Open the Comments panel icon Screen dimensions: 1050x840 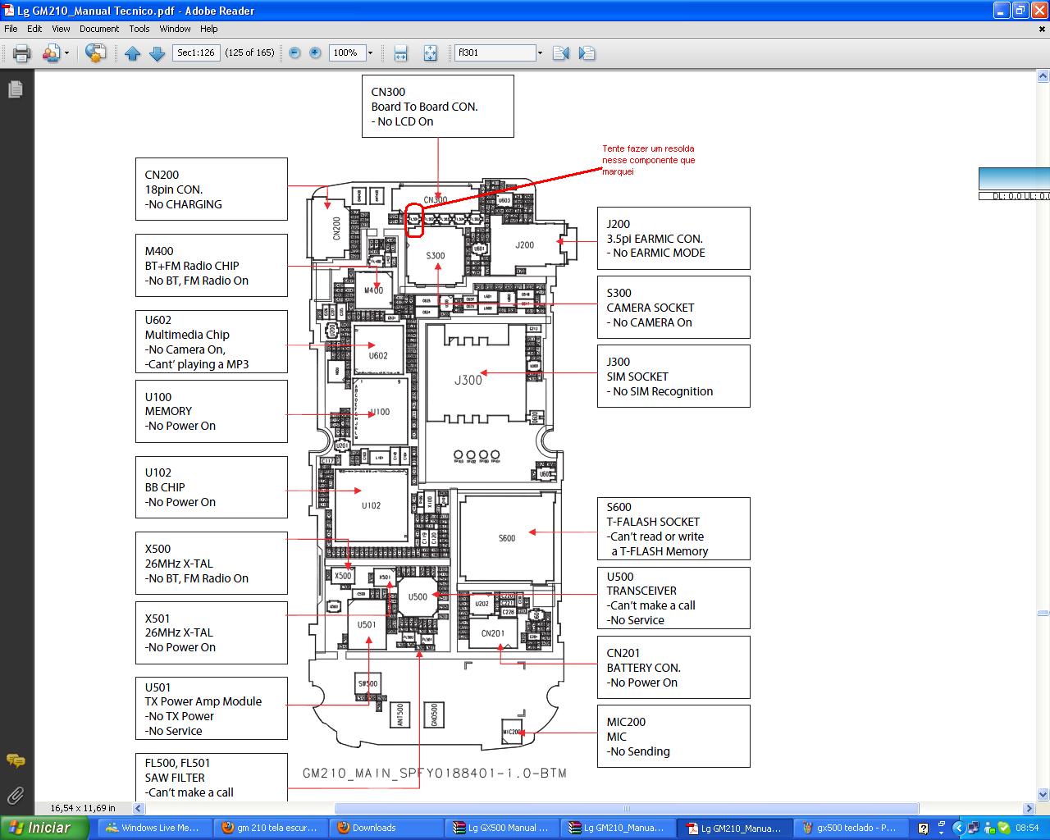[x=15, y=761]
